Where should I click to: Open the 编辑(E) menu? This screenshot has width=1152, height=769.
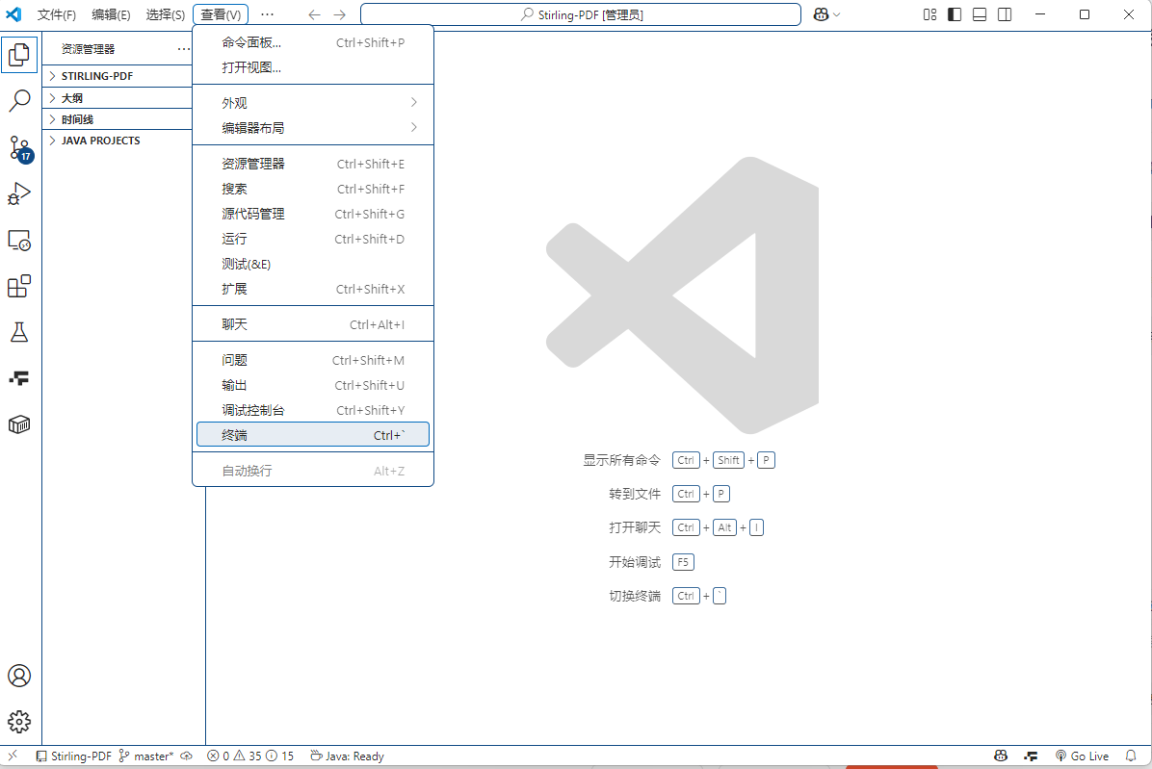(111, 14)
